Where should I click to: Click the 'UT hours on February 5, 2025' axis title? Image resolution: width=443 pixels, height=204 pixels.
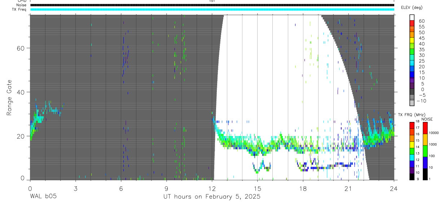point(212,197)
